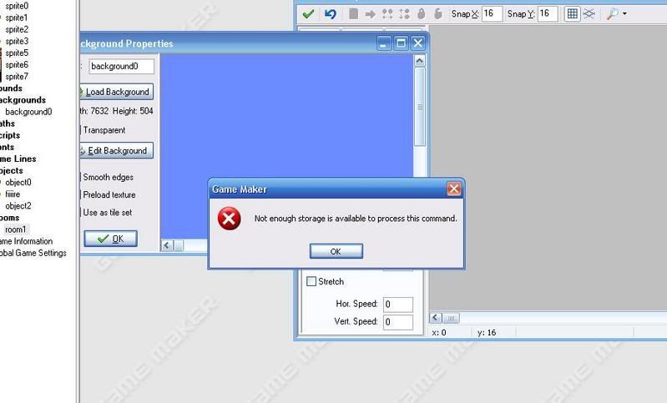Close the Game Maker error dialog with the X

(x=454, y=189)
